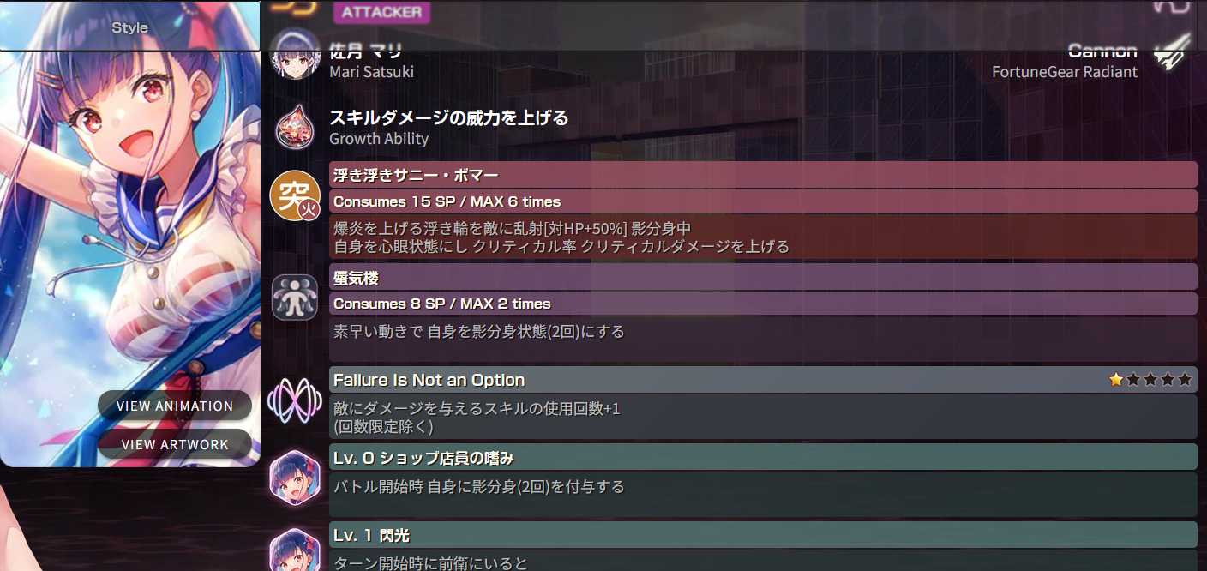The height and width of the screenshot is (571, 1207).
Task: Click the VIEW ANIMATION button
Action: click(x=175, y=406)
